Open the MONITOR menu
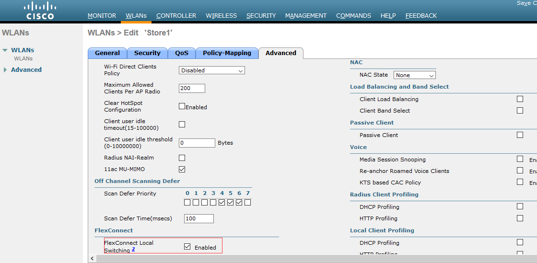537x263 pixels. pyautogui.click(x=102, y=16)
